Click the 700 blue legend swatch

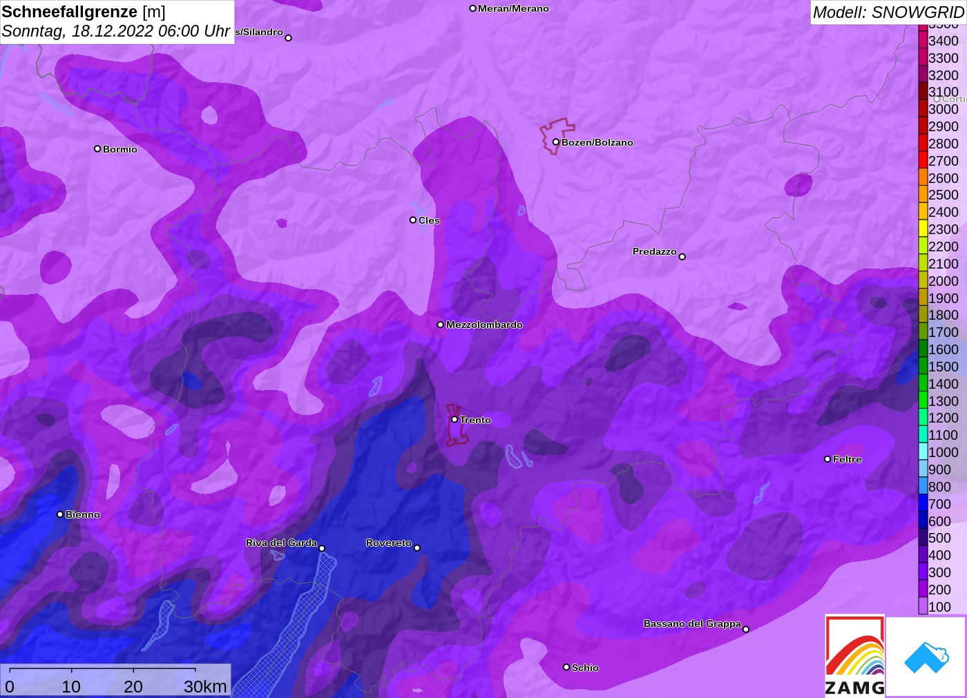click(x=923, y=504)
